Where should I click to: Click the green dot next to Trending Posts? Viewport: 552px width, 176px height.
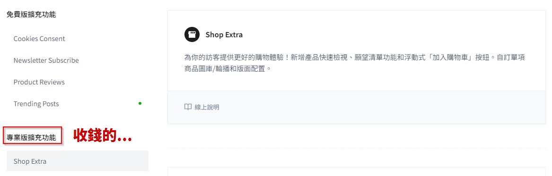pyautogui.click(x=140, y=103)
